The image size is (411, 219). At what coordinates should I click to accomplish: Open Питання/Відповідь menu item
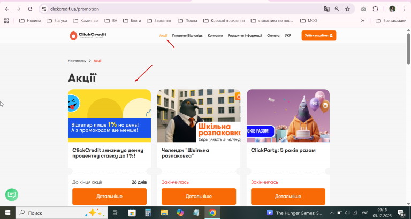(x=187, y=35)
